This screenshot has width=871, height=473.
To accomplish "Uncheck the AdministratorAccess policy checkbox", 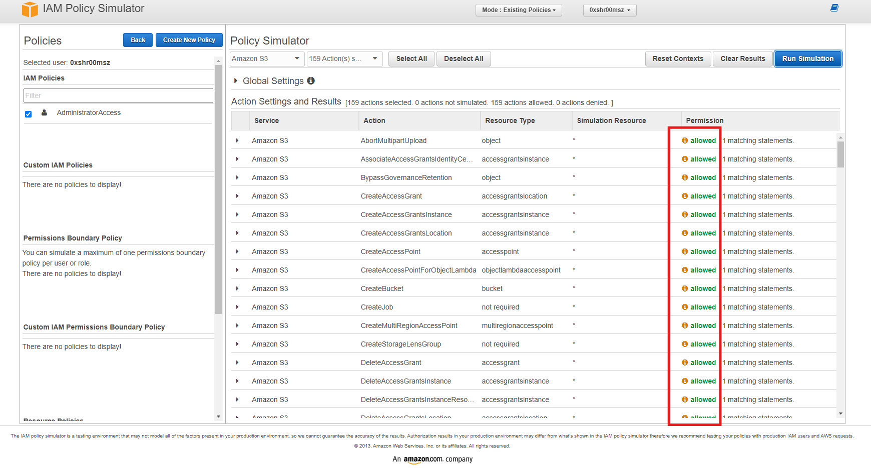I will (29, 114).
